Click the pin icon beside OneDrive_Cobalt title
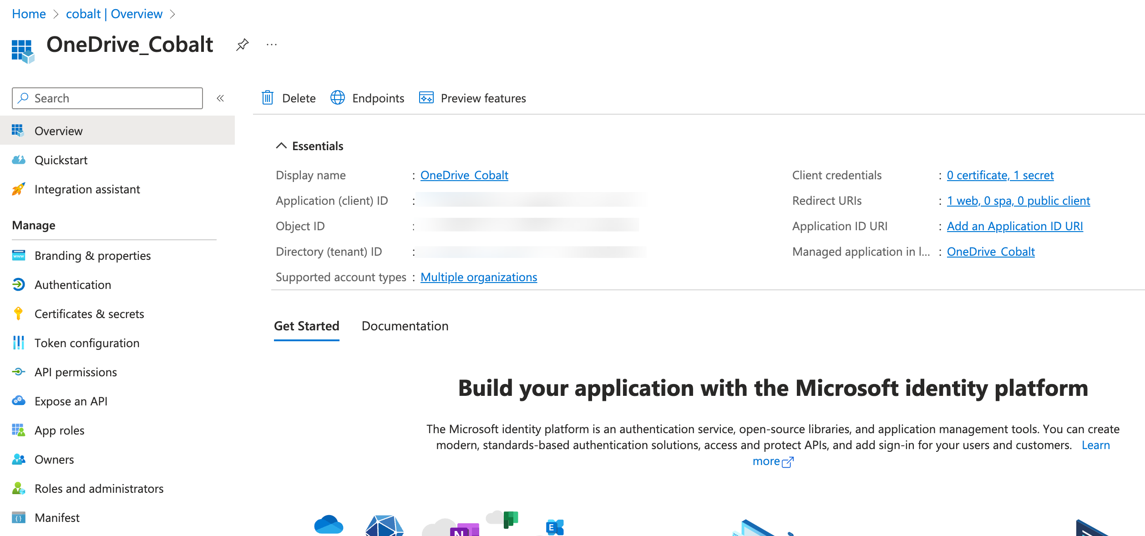The image size is (1145, 536). pos(242,45)
